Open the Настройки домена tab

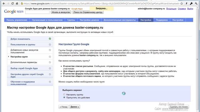(89, 20)
